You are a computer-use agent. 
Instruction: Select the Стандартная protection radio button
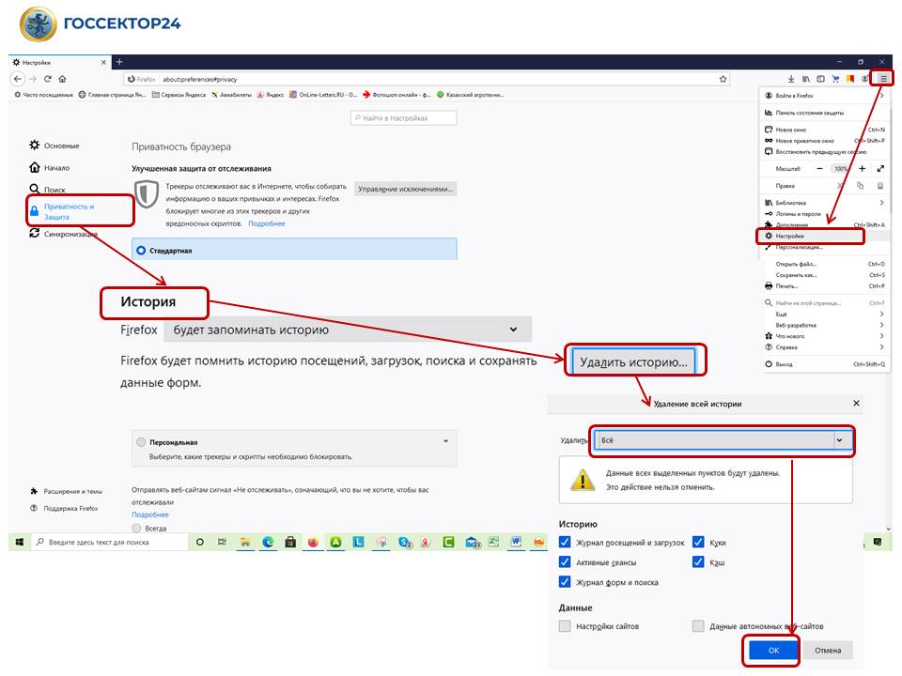point(141,251)
